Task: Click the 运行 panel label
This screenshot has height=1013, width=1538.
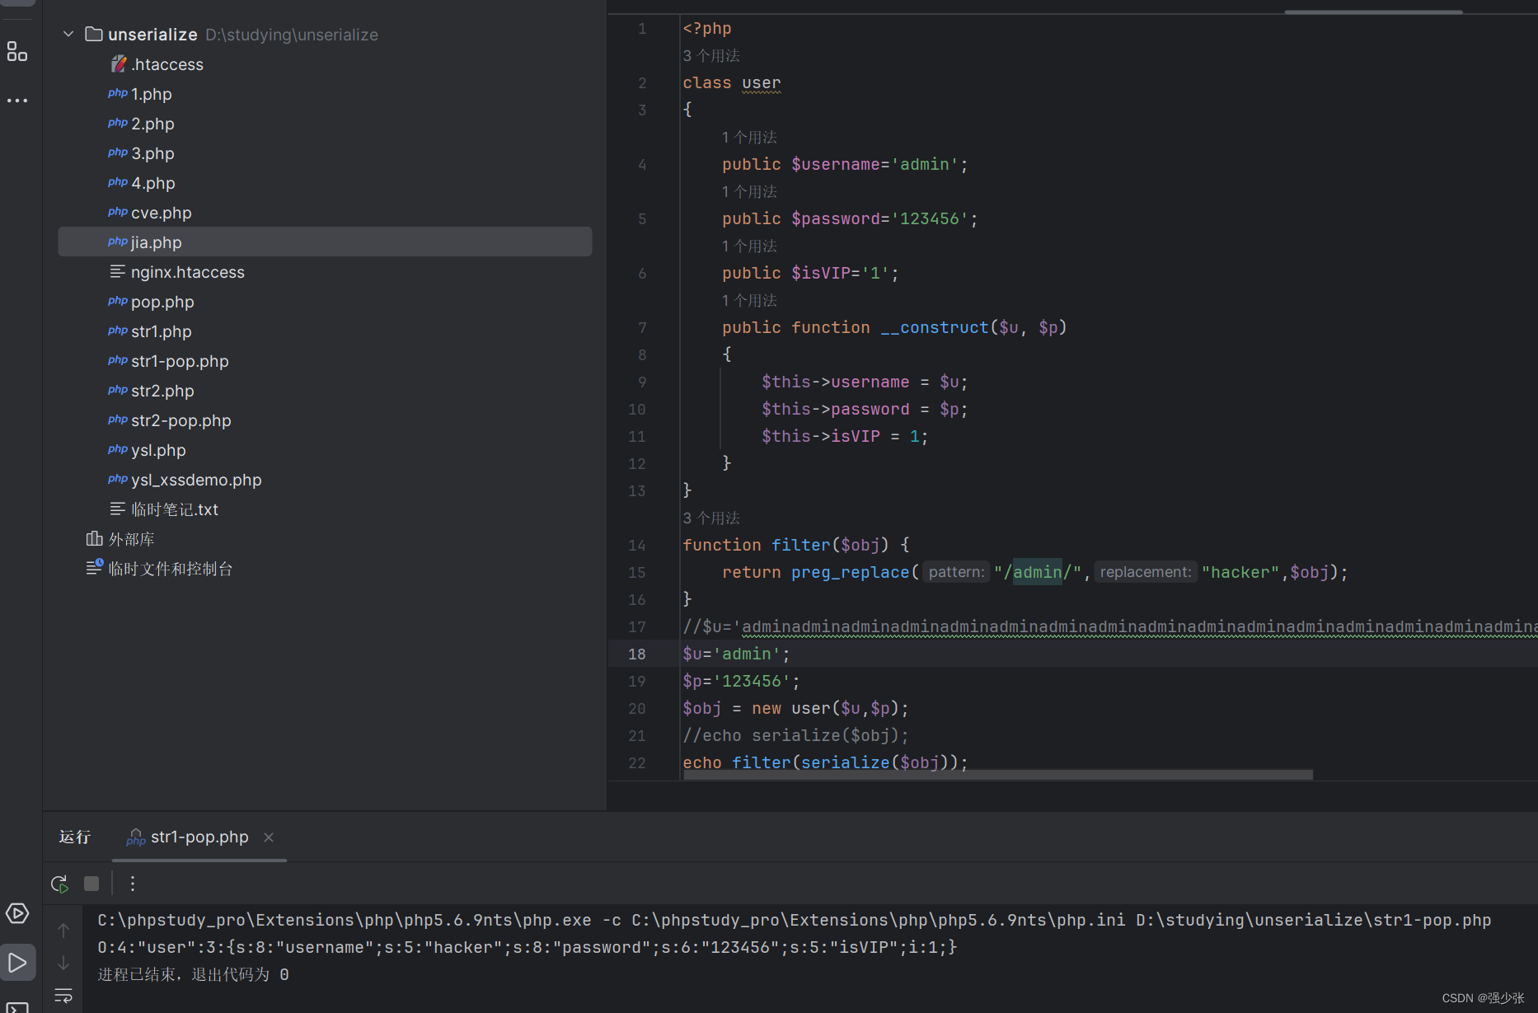Action: pyautogui.click(x=75, y=837)
